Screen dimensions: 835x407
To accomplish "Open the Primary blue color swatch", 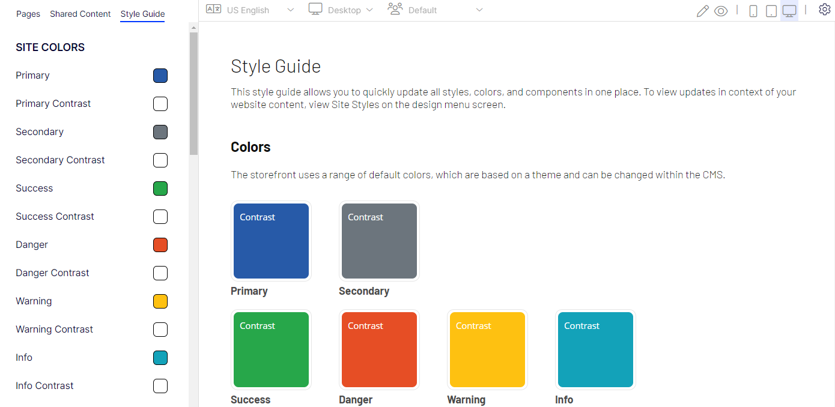I will pos(160,76).
